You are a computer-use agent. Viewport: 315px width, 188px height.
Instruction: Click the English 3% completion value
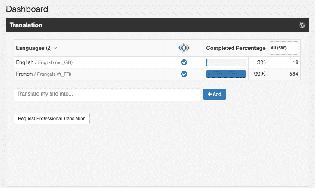[x=261, y=62]
